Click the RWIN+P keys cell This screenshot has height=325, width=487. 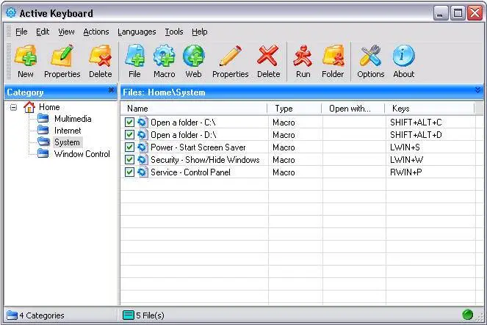click(x=405, y=172)
